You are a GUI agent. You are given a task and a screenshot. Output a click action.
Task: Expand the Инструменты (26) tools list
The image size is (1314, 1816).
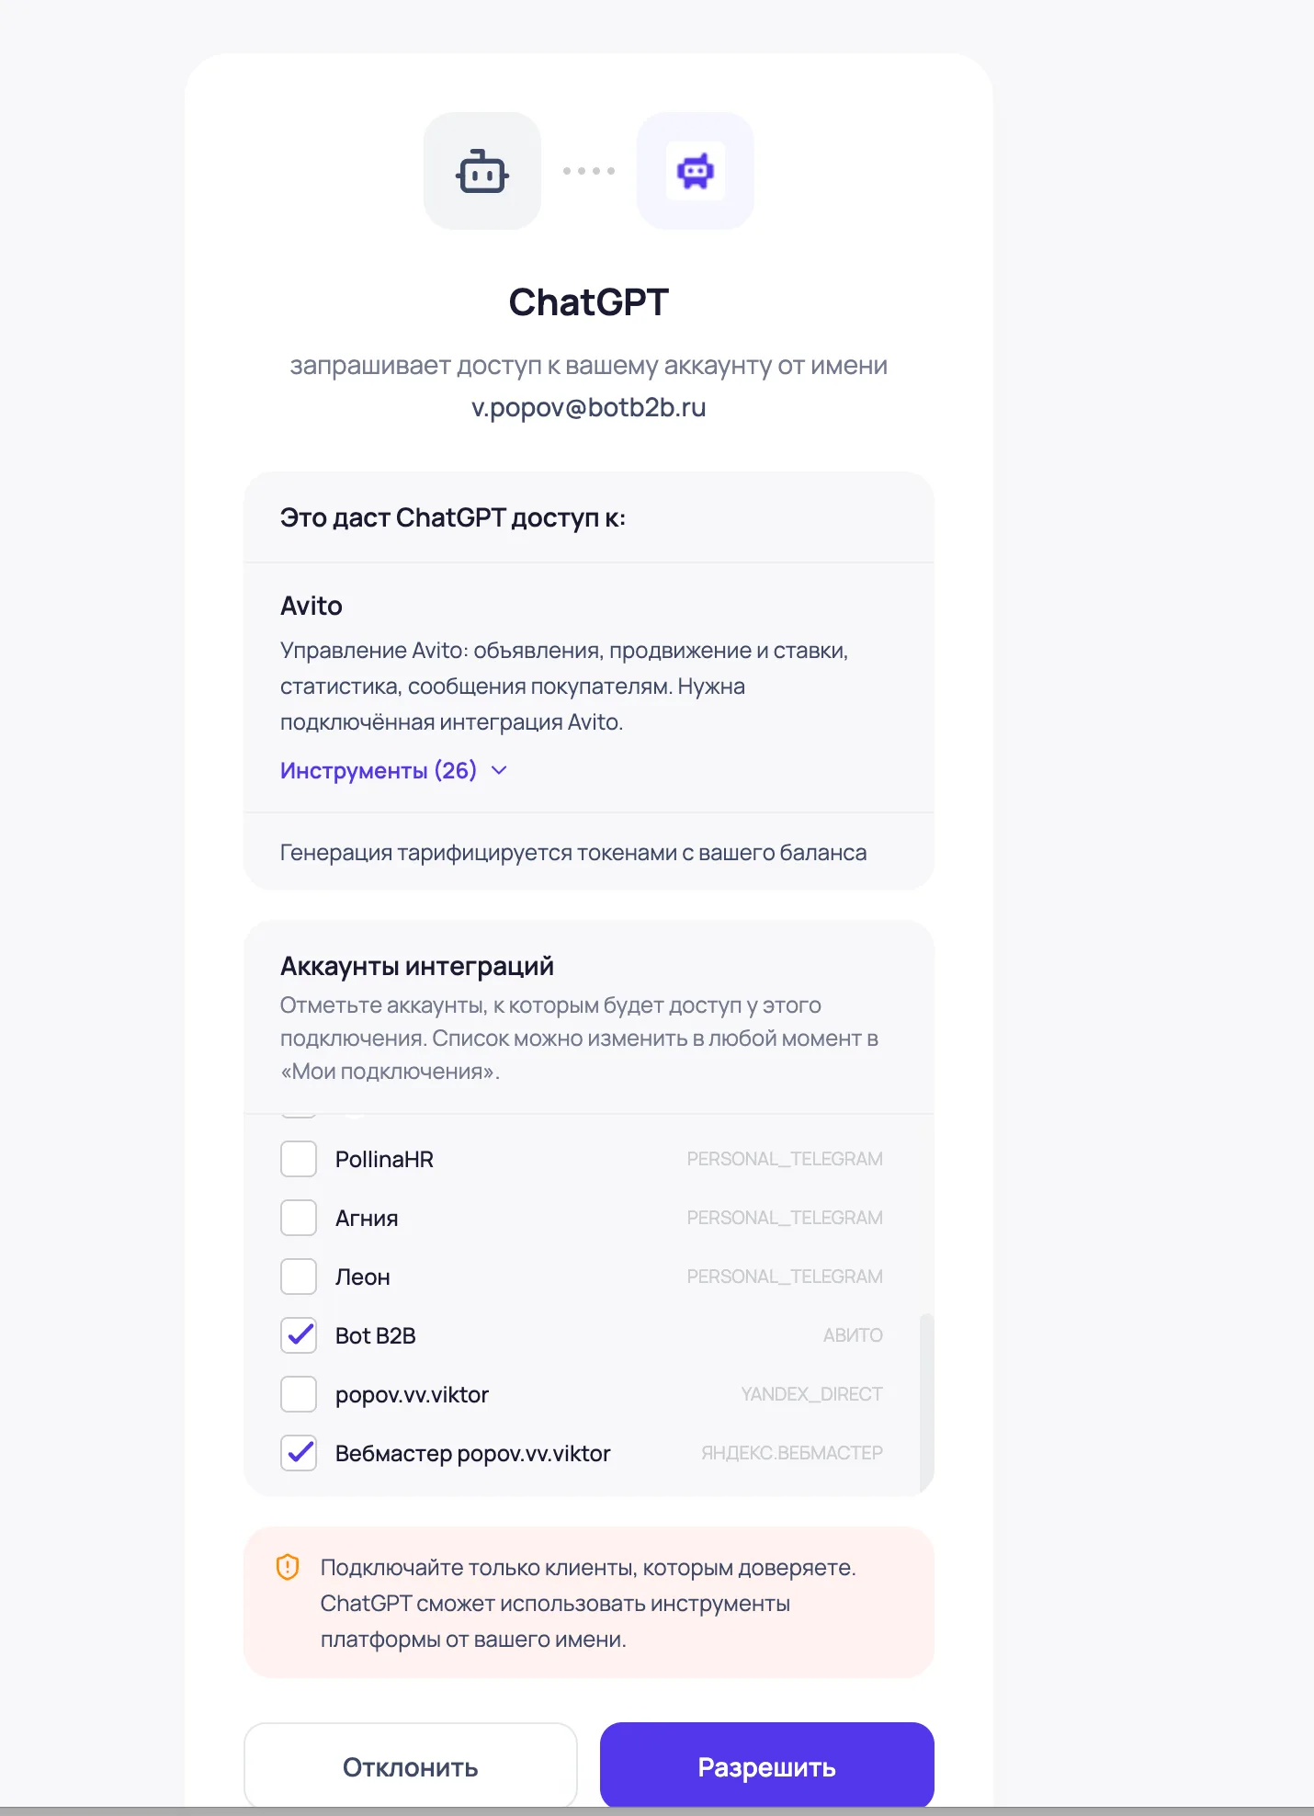point(393,770)
